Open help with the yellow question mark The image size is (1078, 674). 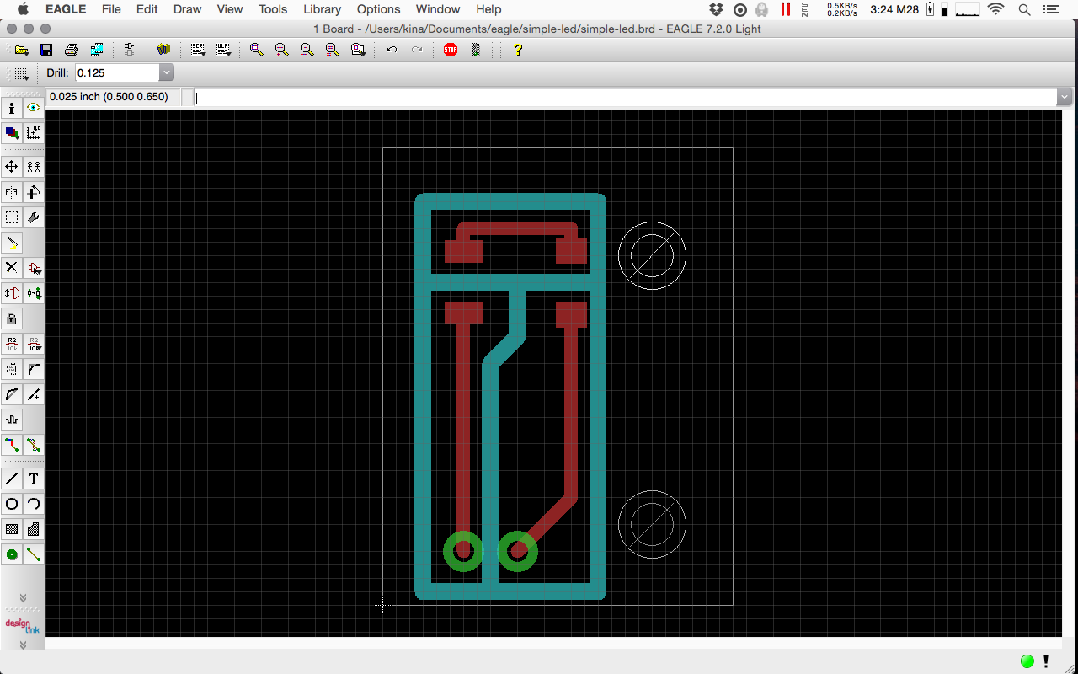[517, 50]
